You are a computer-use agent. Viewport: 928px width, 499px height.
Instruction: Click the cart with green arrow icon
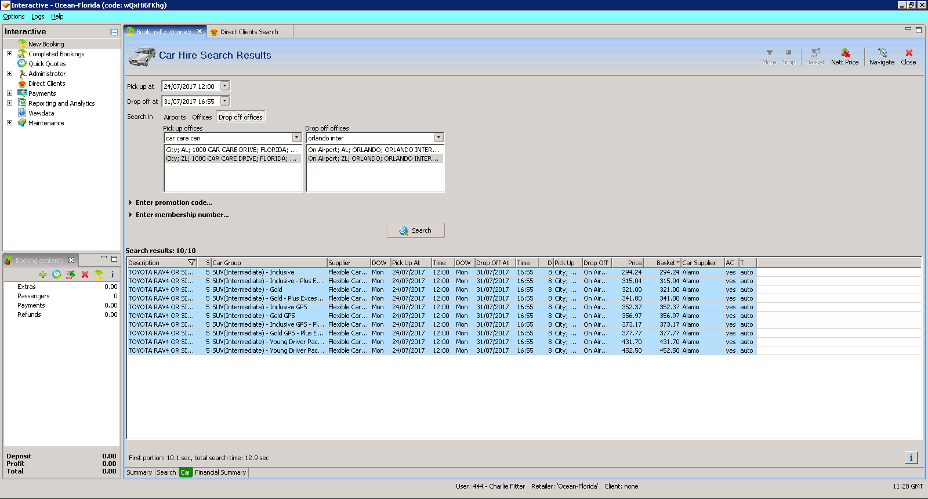coord(71,274)
